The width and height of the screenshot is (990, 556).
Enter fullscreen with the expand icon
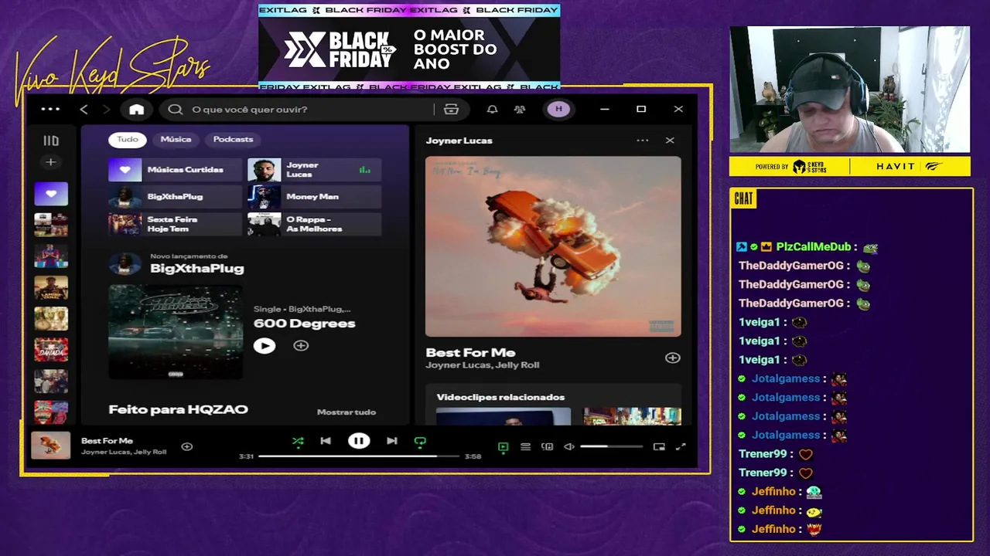point(681,446)
